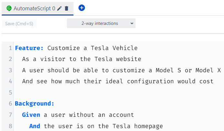The height and width of the screenshot is (131, 224).
Task: Click in 'As a visitor to the Tesla website'
Action: point(82,59)
